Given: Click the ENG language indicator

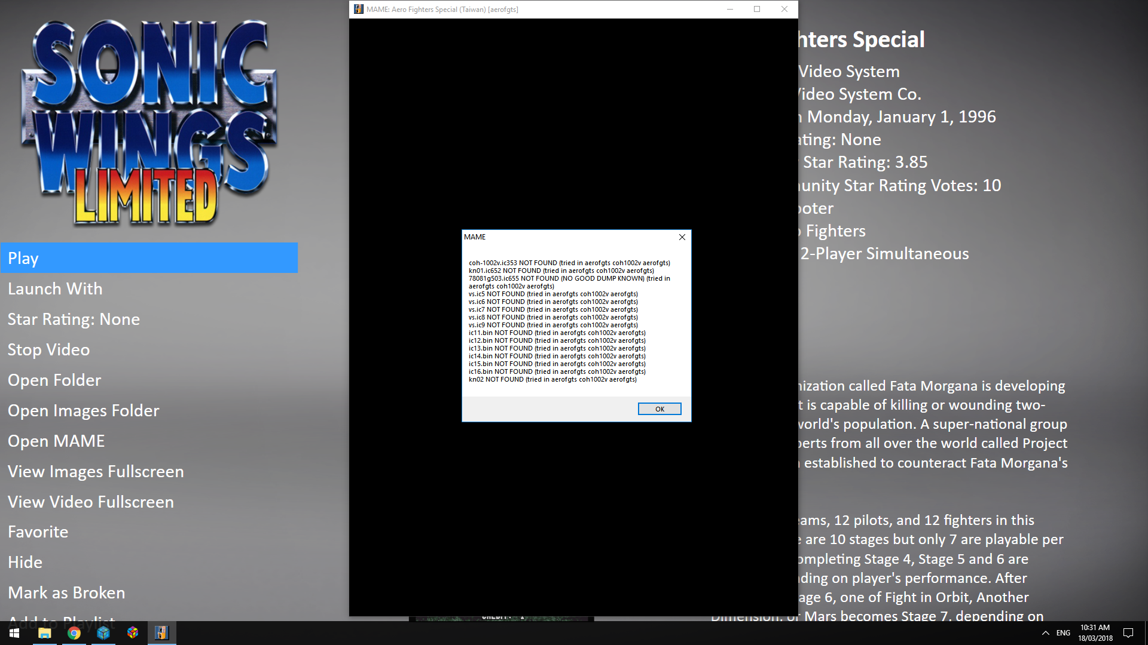Looking at the screenshot, I should pyautogui.click(x=1063, y=633).
